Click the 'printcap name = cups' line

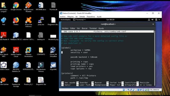(x=82, y=64)
